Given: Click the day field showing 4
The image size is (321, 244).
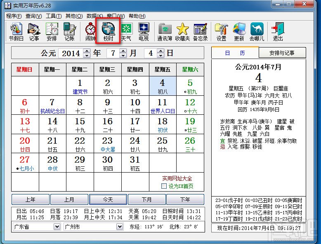Looking at the screenshot, I should (x=151, y=53).
